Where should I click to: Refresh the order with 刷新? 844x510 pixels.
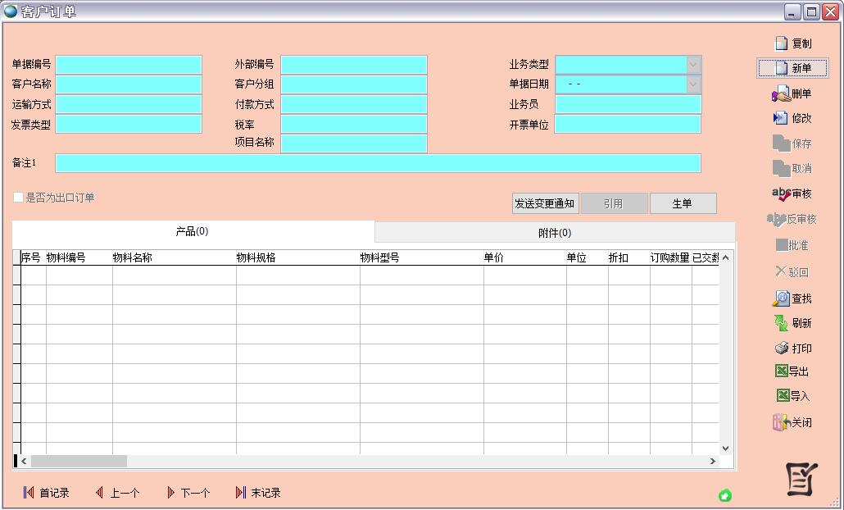click(792, 323)
